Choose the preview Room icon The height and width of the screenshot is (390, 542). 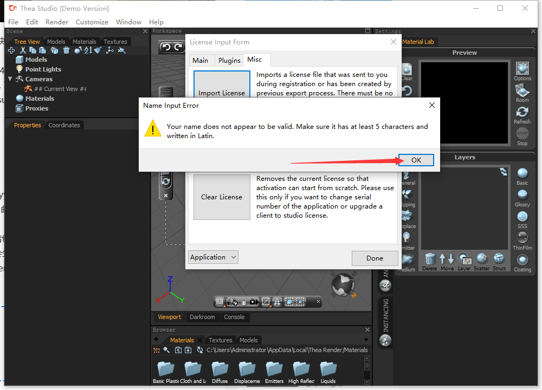pyautogui.click(x=522, y=93)
